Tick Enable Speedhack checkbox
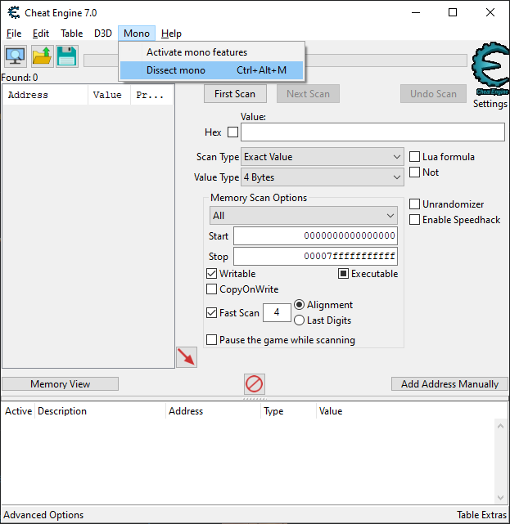 pyautogui.click(x=414, y=220)
